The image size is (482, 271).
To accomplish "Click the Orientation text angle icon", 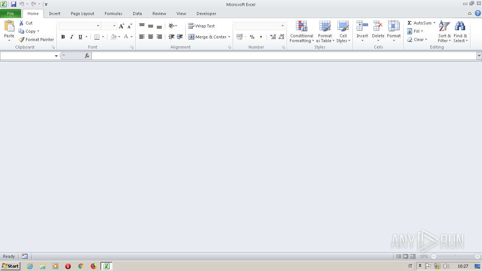I will 171,26.
